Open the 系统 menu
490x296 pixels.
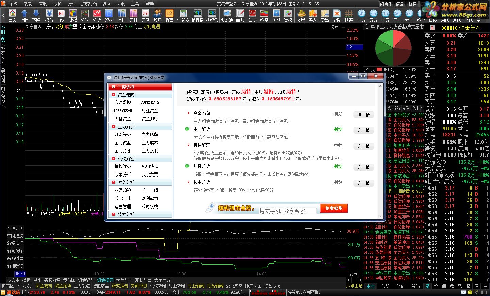14,4
